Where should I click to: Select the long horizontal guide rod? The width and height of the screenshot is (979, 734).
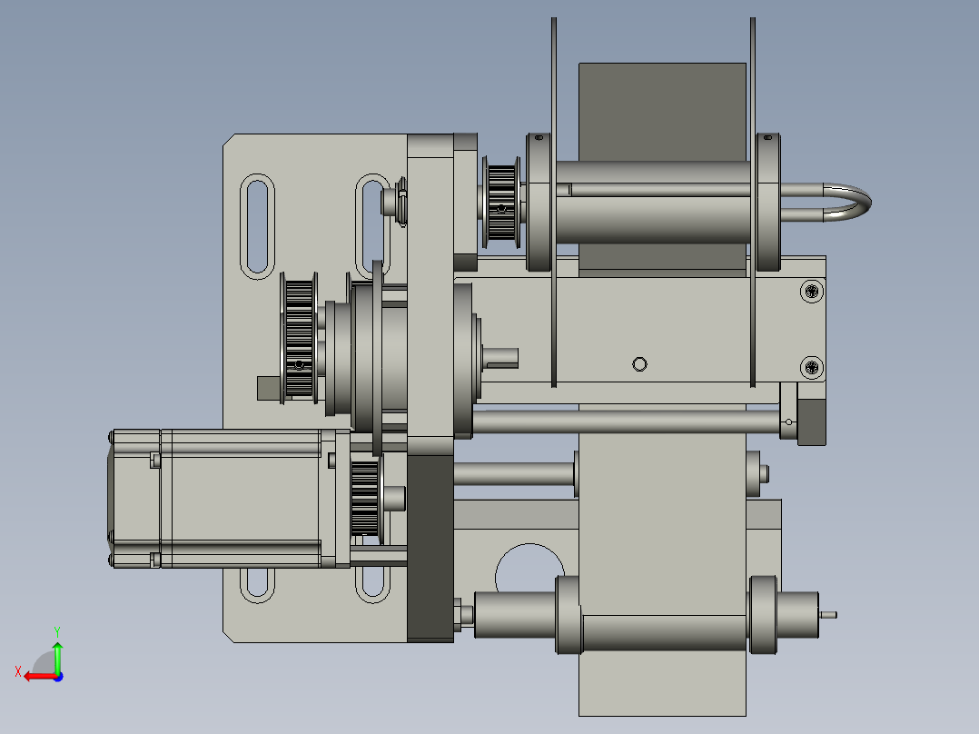click(x=626, y=421)
